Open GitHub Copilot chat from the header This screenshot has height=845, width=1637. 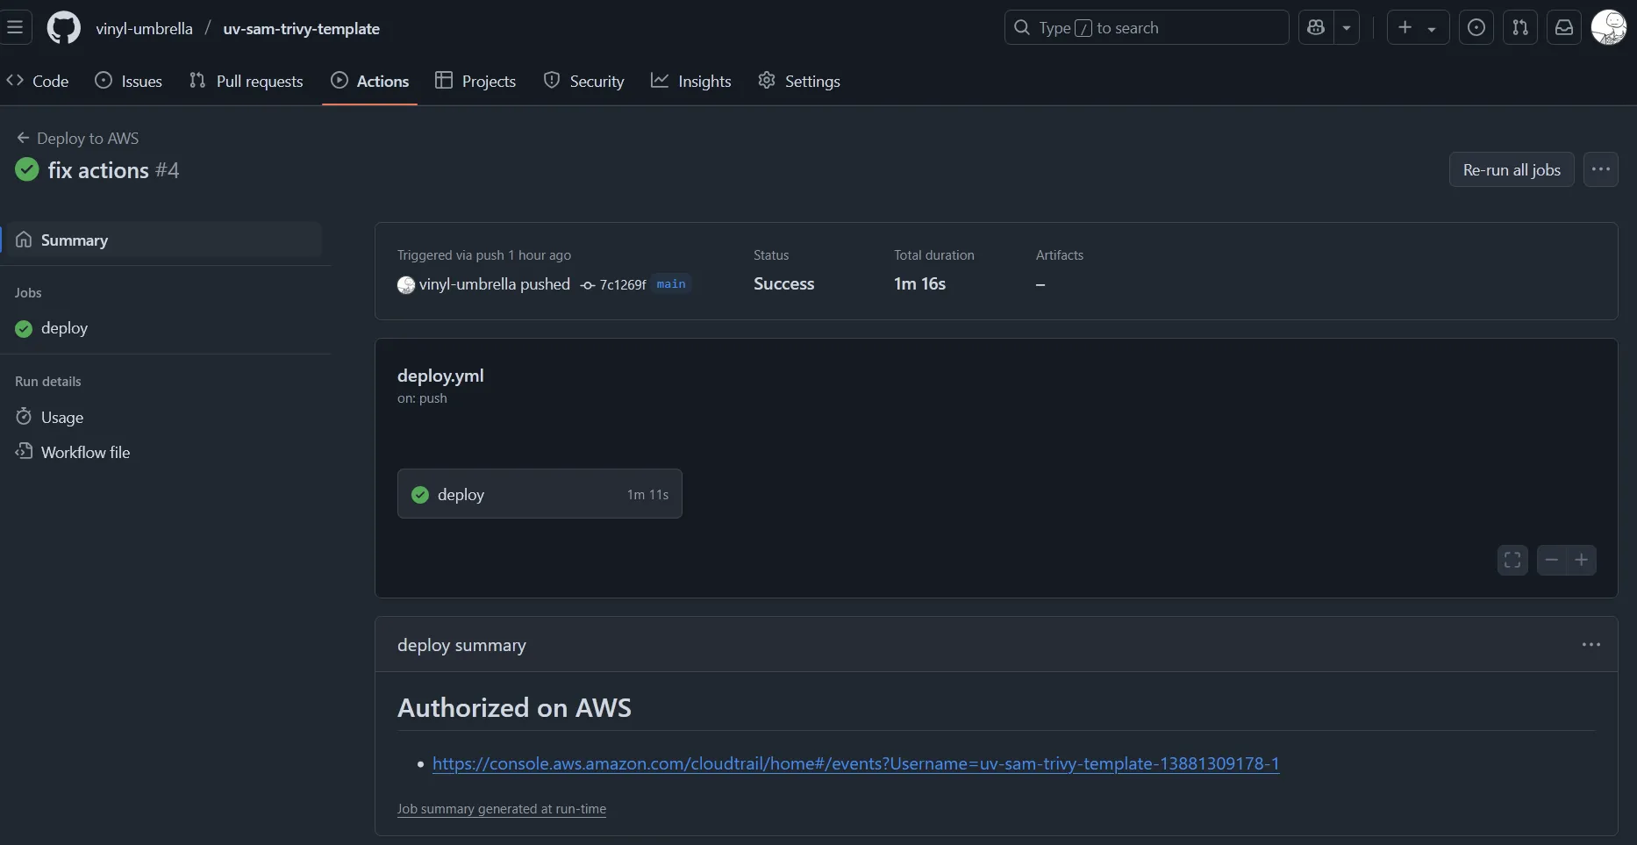[x=1316, y=27]
